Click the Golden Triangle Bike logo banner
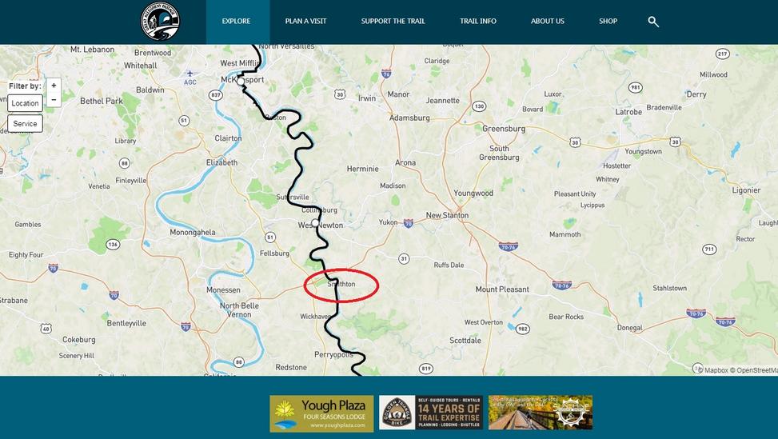This screenshot has height=439, width=778. point(431,413)
